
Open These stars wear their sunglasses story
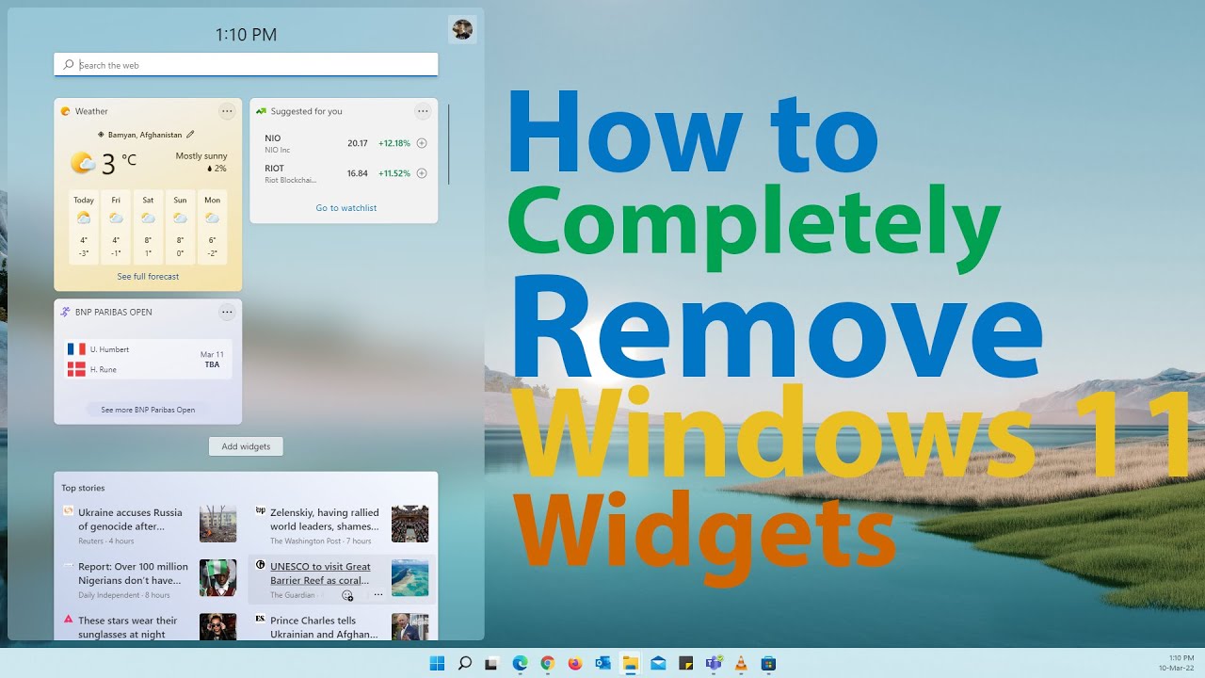pyautogui.click(x=127, y=627)
